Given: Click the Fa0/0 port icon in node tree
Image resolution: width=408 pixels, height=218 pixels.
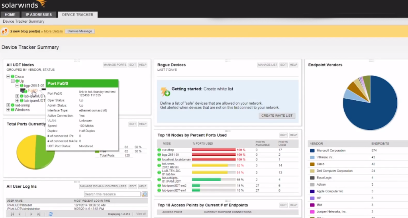Looking at the screenshot, I should click(x=23, y=91).
